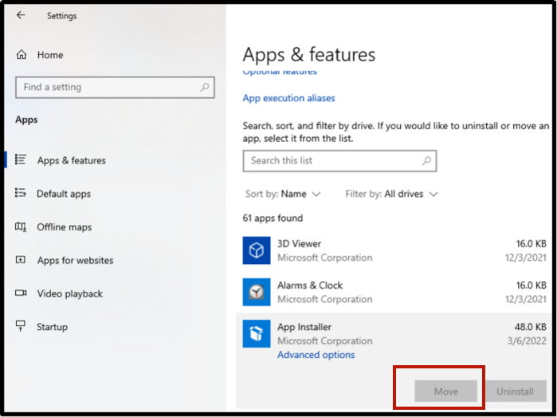The image size is (557, 417).
Task: Click the App Installer app icon
Action: click(x=257, y=333)
